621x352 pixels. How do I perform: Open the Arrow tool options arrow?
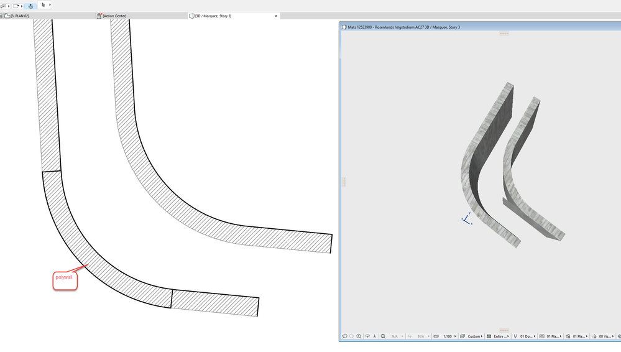click(x=50, y=5)
